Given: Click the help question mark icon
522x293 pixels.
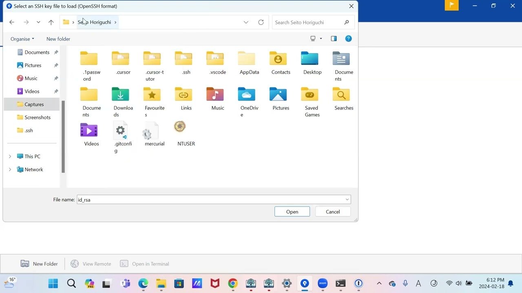Looking at the screenshot, I should [x=348, y=39].
